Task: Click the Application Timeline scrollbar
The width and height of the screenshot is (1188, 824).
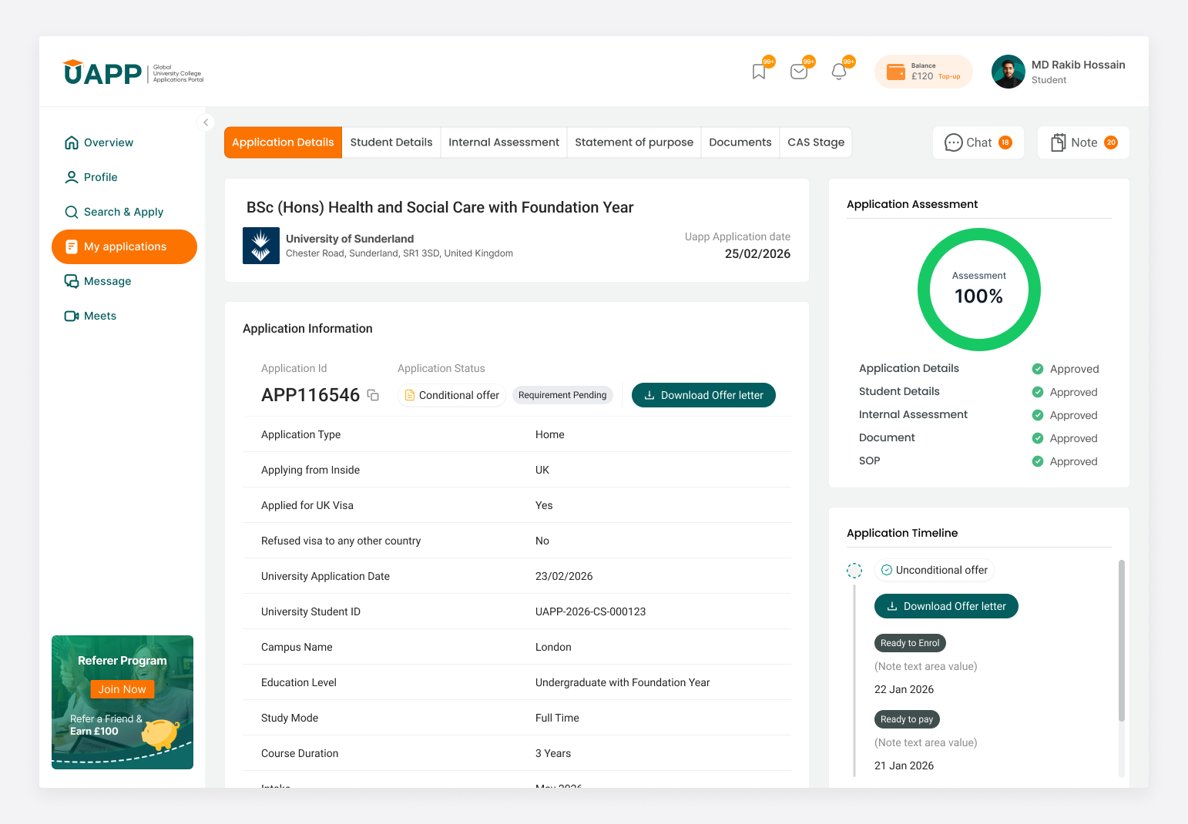Action: 1122,641
